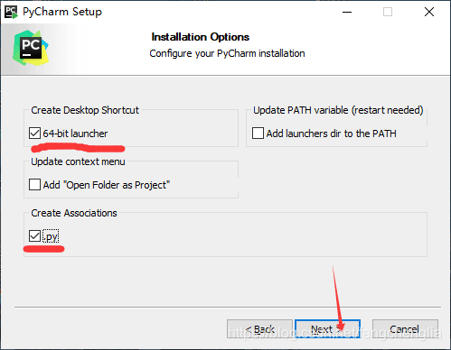Click the dotted-outlined ".py" label

[51, 236]
